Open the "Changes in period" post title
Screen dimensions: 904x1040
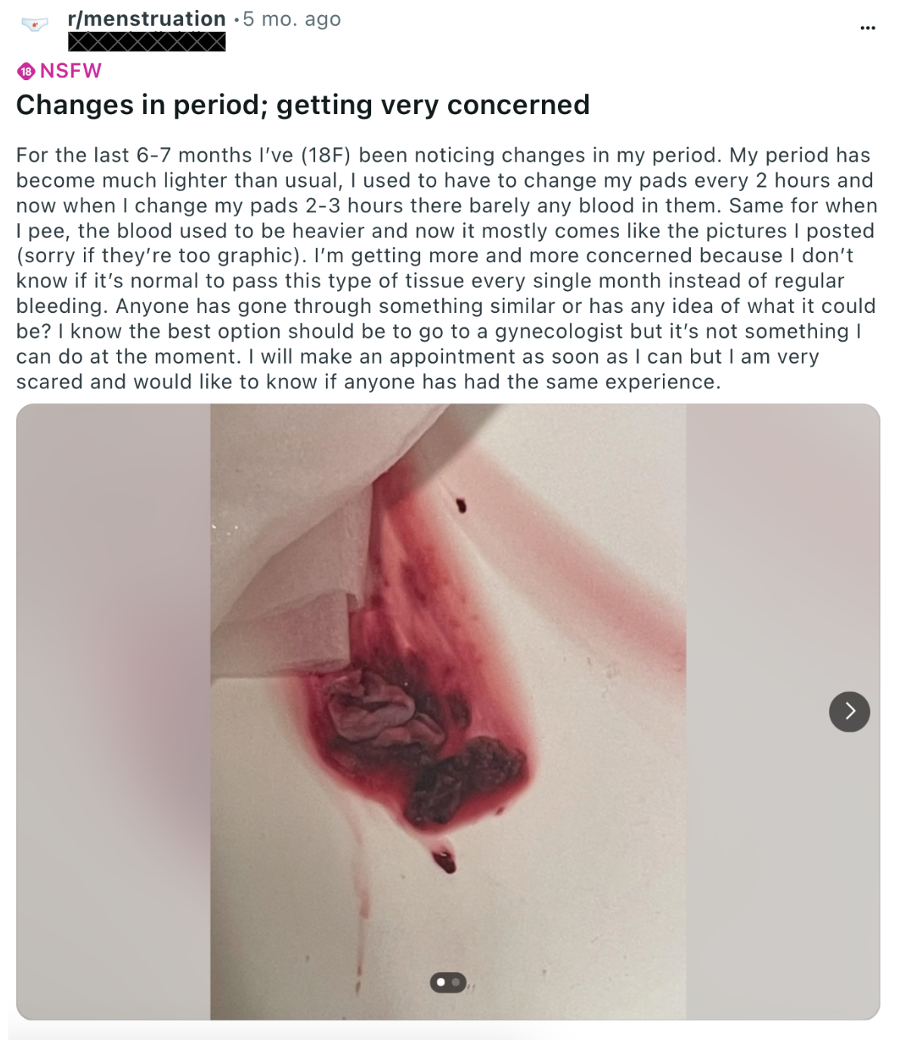[x=302, y=104]
